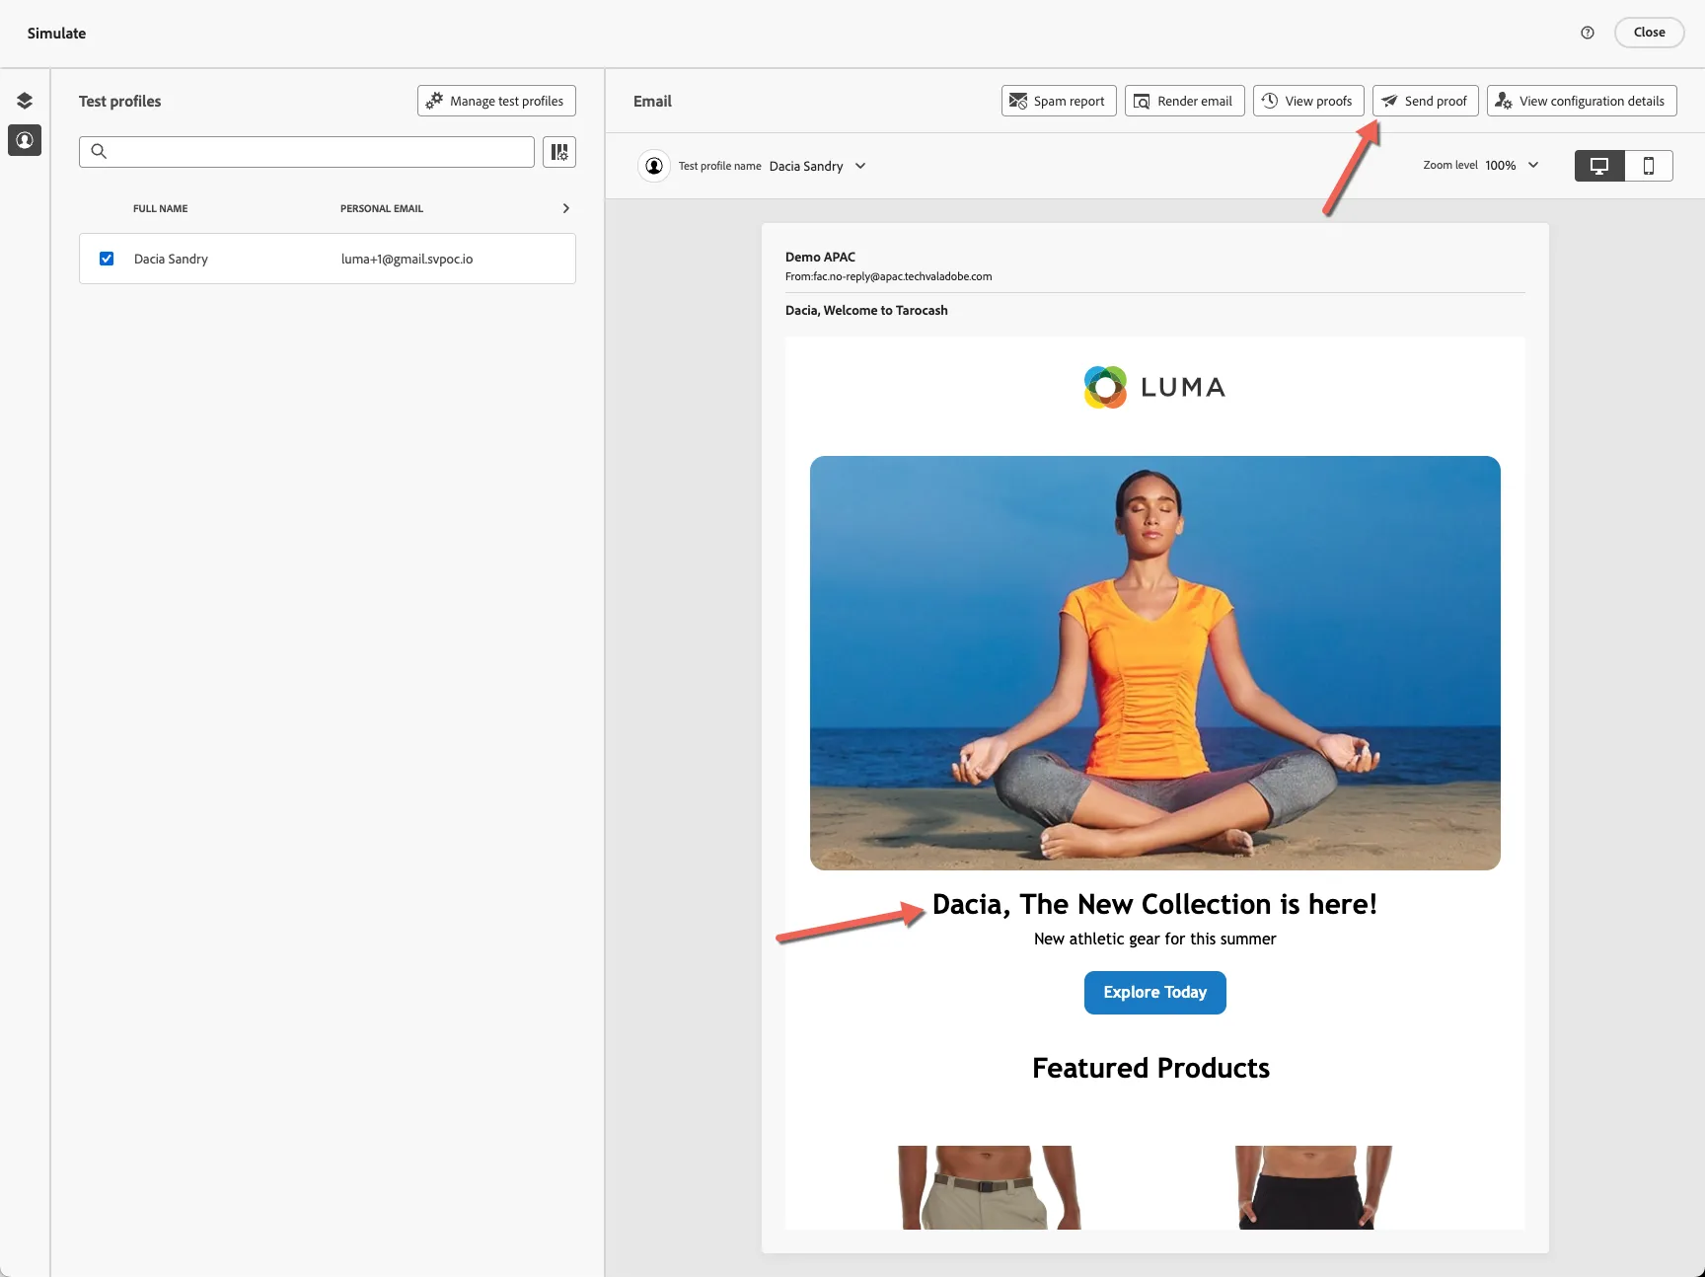1705x1277 pixels.
Task: Select the Dacia Sandry name cell
Action: pos(171,259)
